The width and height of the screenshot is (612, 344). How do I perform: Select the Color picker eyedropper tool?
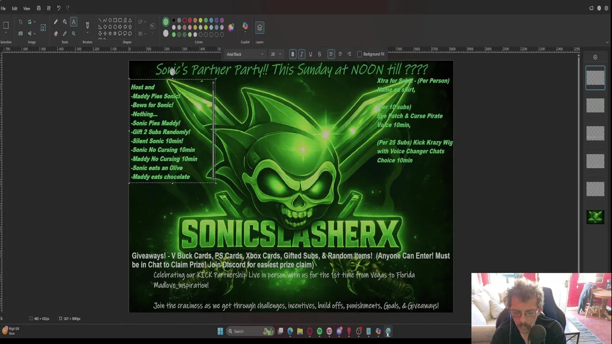(x=65, y=33)
